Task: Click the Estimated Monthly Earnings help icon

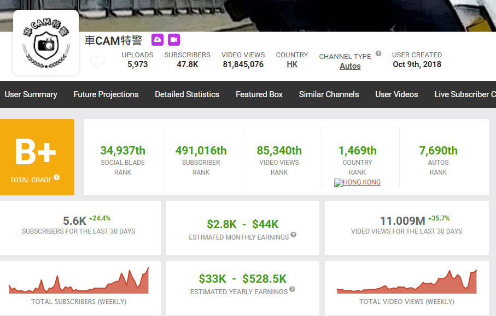Action: point(294,235)
